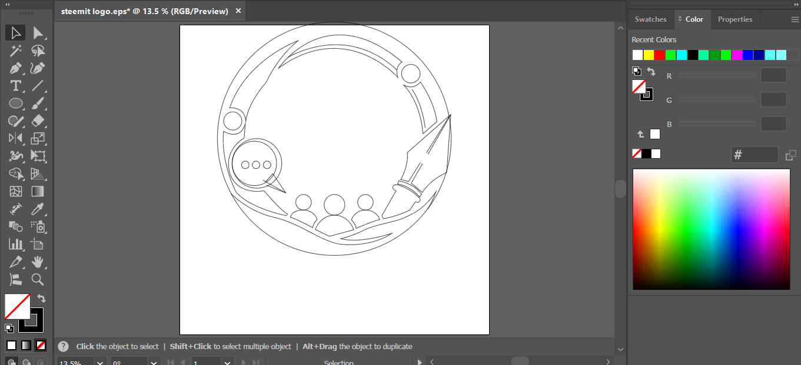Open the zoom level dropdown
Image resolution: width=801 pixels, height=365 pixels.
pos(101,361)
